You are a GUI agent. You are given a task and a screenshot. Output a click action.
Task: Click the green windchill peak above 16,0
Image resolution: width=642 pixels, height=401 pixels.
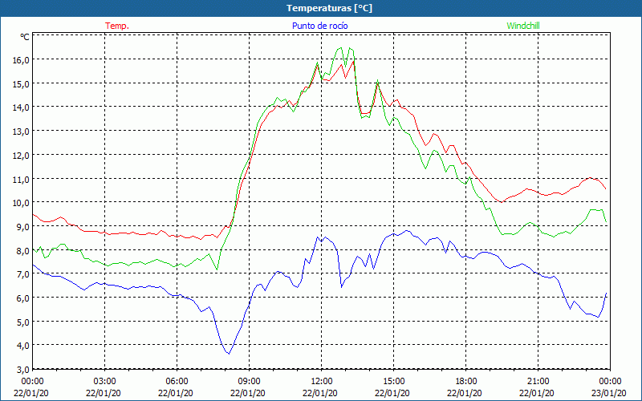pos(341,48)
